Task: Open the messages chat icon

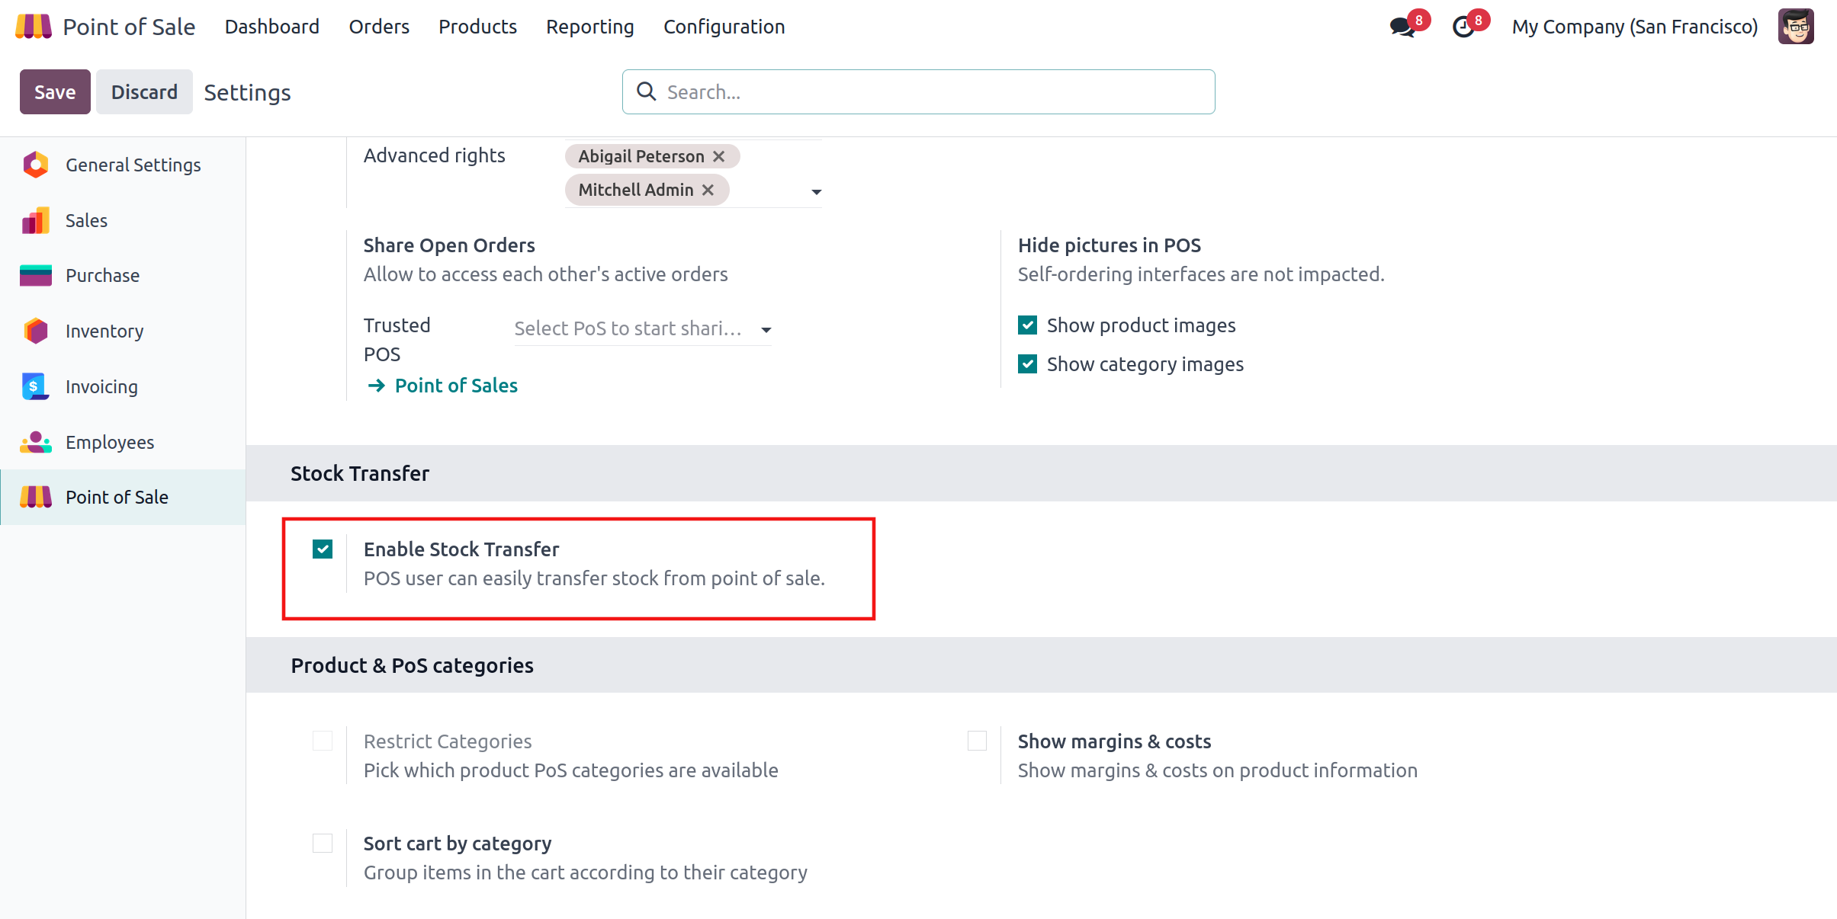Action: pyautogui.click(x=1402, y=27)
